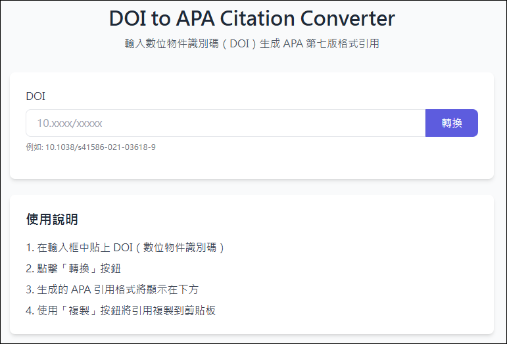Click instruction step 2 點擊「轉換」按鈕
Viewport: 507px width, 344px height.
74,268
